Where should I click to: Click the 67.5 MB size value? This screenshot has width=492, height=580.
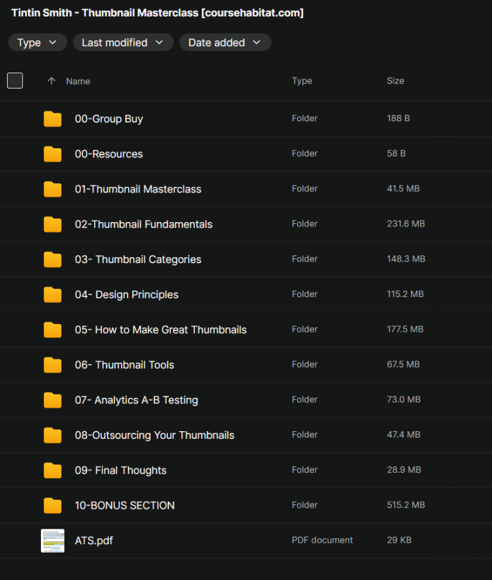404,364
